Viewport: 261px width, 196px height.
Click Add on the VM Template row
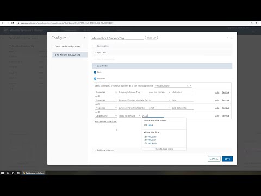217,100
